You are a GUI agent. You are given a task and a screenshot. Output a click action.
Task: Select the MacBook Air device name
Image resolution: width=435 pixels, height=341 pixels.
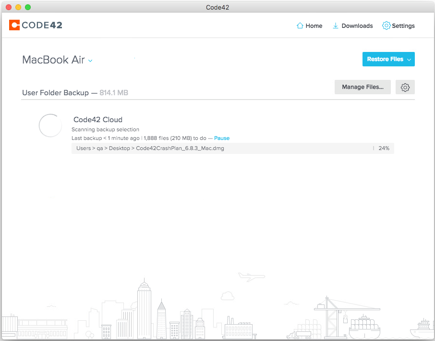point(53,60)
